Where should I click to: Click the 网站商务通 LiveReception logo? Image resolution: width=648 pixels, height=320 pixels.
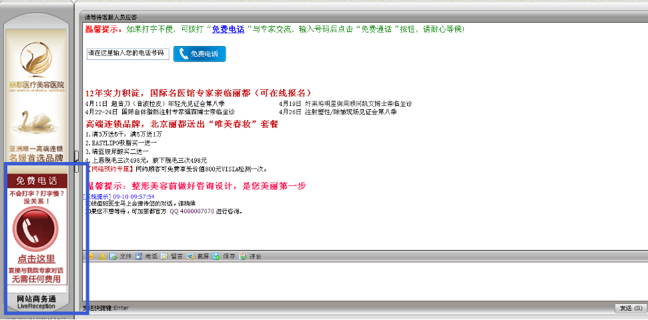36,301
